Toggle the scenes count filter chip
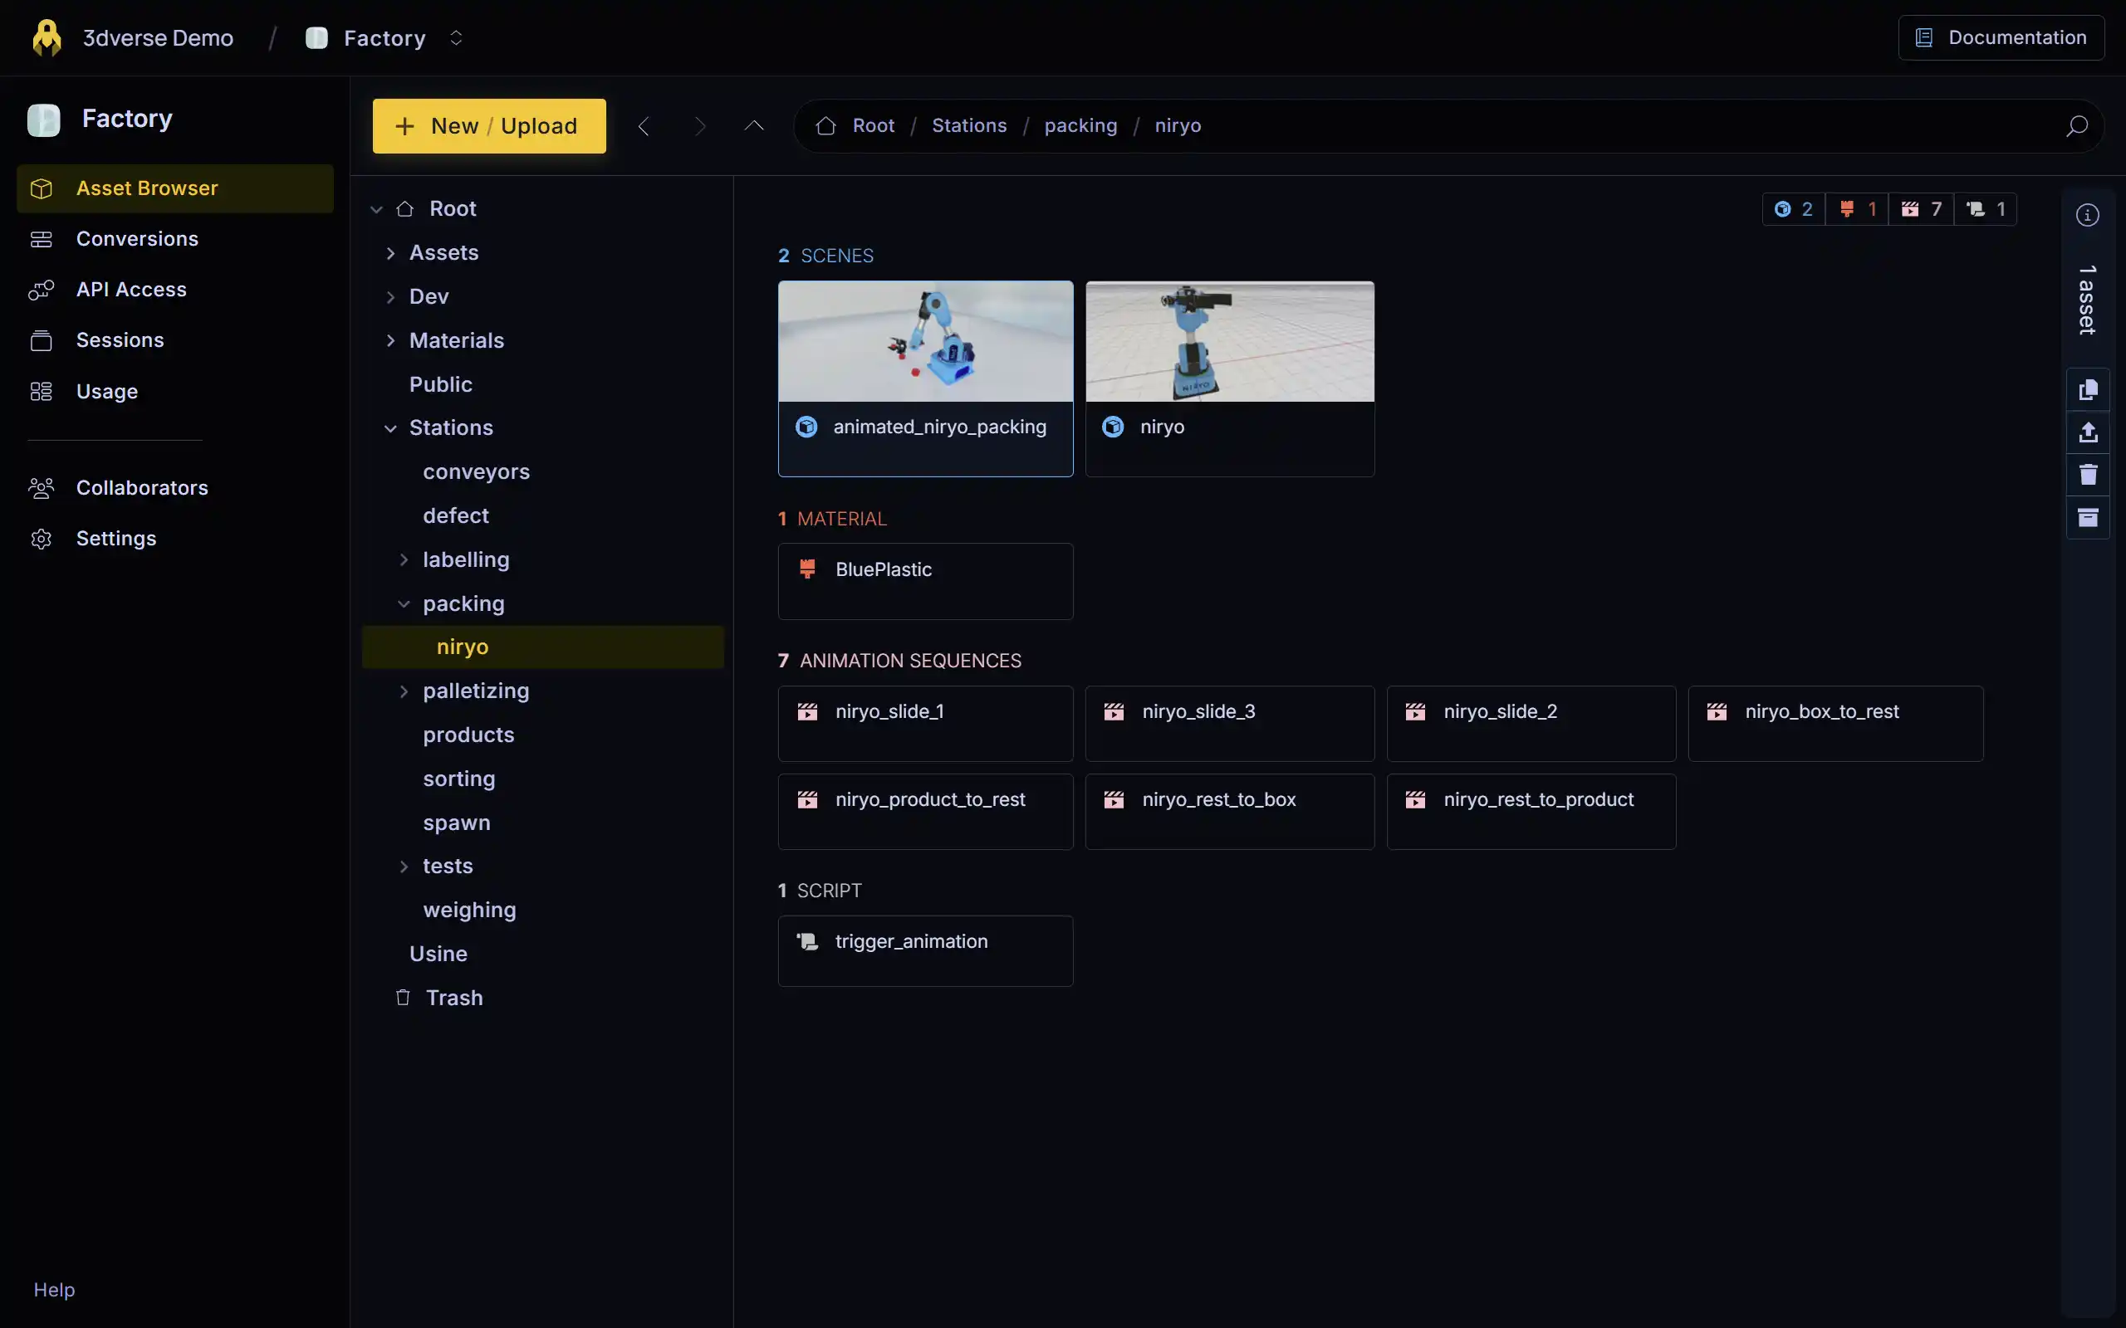The image size is (2126, 1328). [x=1793, y=209]
